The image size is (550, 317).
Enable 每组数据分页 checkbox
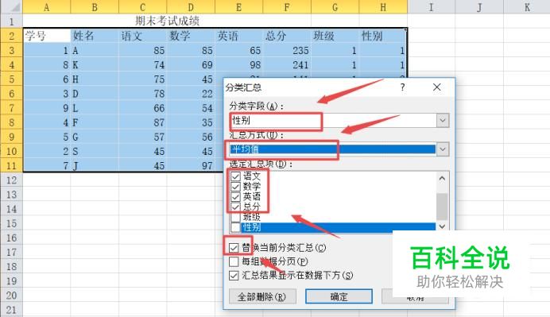point(234,261)
